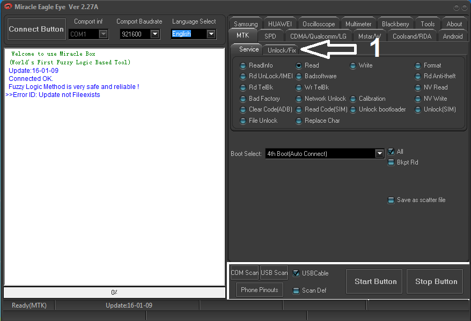Click the Update:16-01-09 status bar entry

click(x=129, y=305)
